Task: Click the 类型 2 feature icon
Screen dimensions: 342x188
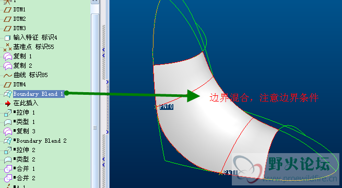Action: [8, 159]
